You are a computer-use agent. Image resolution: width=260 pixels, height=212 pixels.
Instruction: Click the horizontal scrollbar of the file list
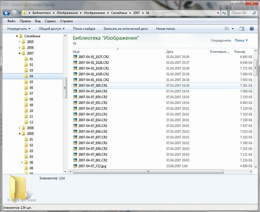(x=148, y=172)
